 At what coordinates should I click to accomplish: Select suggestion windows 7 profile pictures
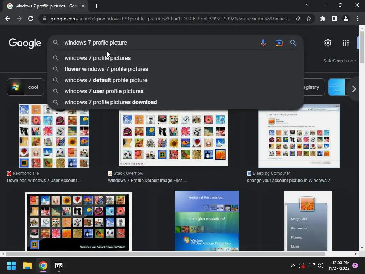[x=175, y=58]
